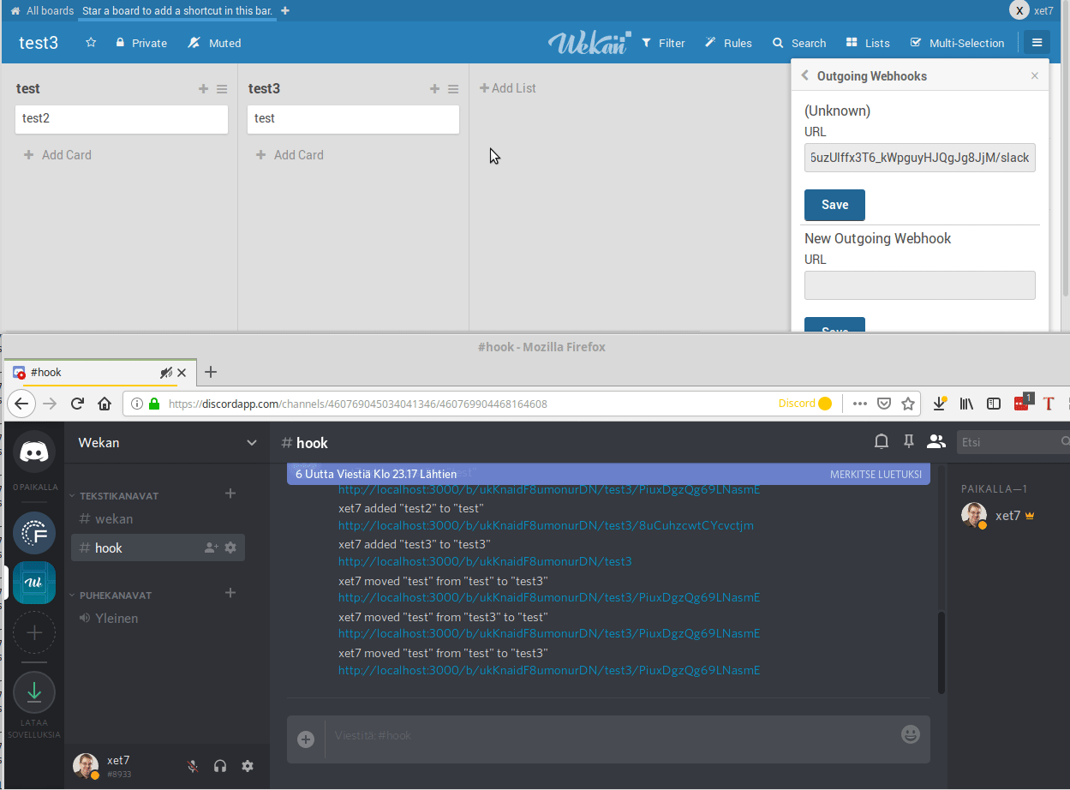The height and width of the screenshot is (790, 1070).
Task: Mute your microphone in Discord
Action: (x=192, y=765)
